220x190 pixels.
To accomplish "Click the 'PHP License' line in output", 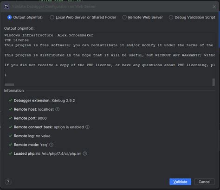I will click(x=17, y=40).
